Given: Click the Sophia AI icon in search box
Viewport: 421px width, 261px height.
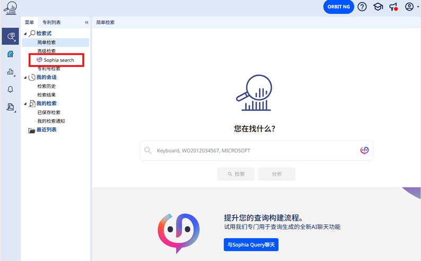Looking at the screenshot, I should (364, 151).
